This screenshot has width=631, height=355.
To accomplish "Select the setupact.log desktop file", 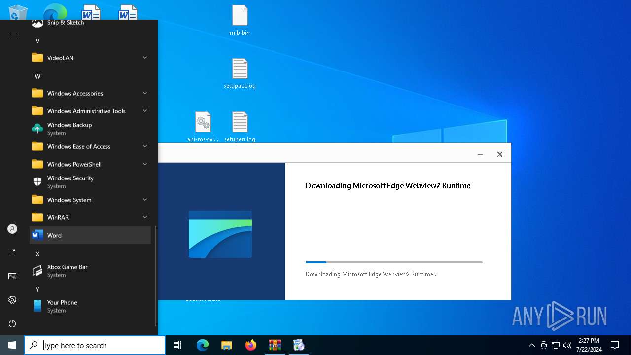I will coord(240,73).
